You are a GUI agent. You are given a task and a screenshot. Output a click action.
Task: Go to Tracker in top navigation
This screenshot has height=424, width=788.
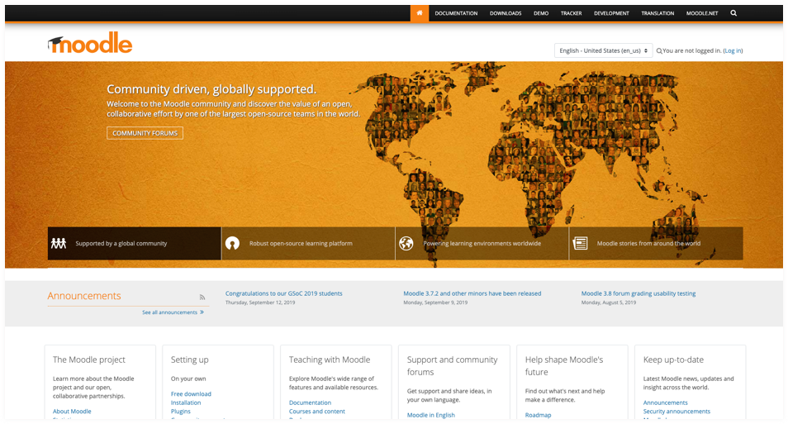click(571, 13)
